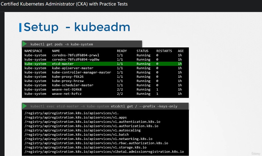The height and width of the screenshot is (156, 262).
Task: Select pod name coredns-78fcdf6894-vqd9w
Action: click(x=75, y=59)
